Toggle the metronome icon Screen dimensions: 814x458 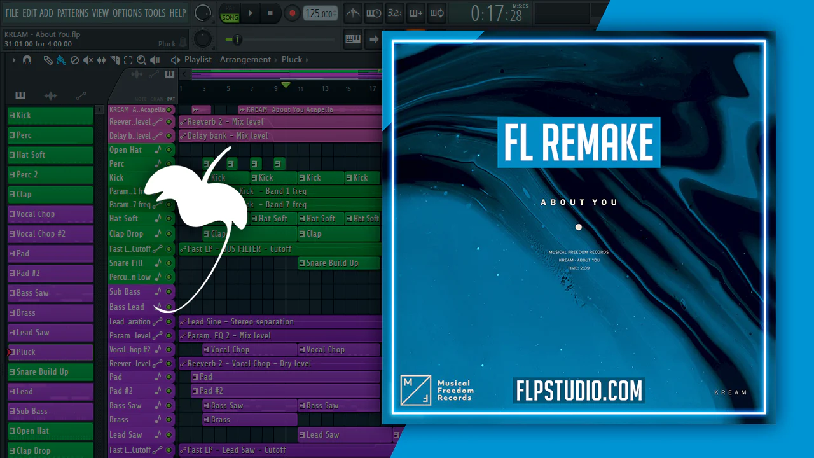point(354,13)
